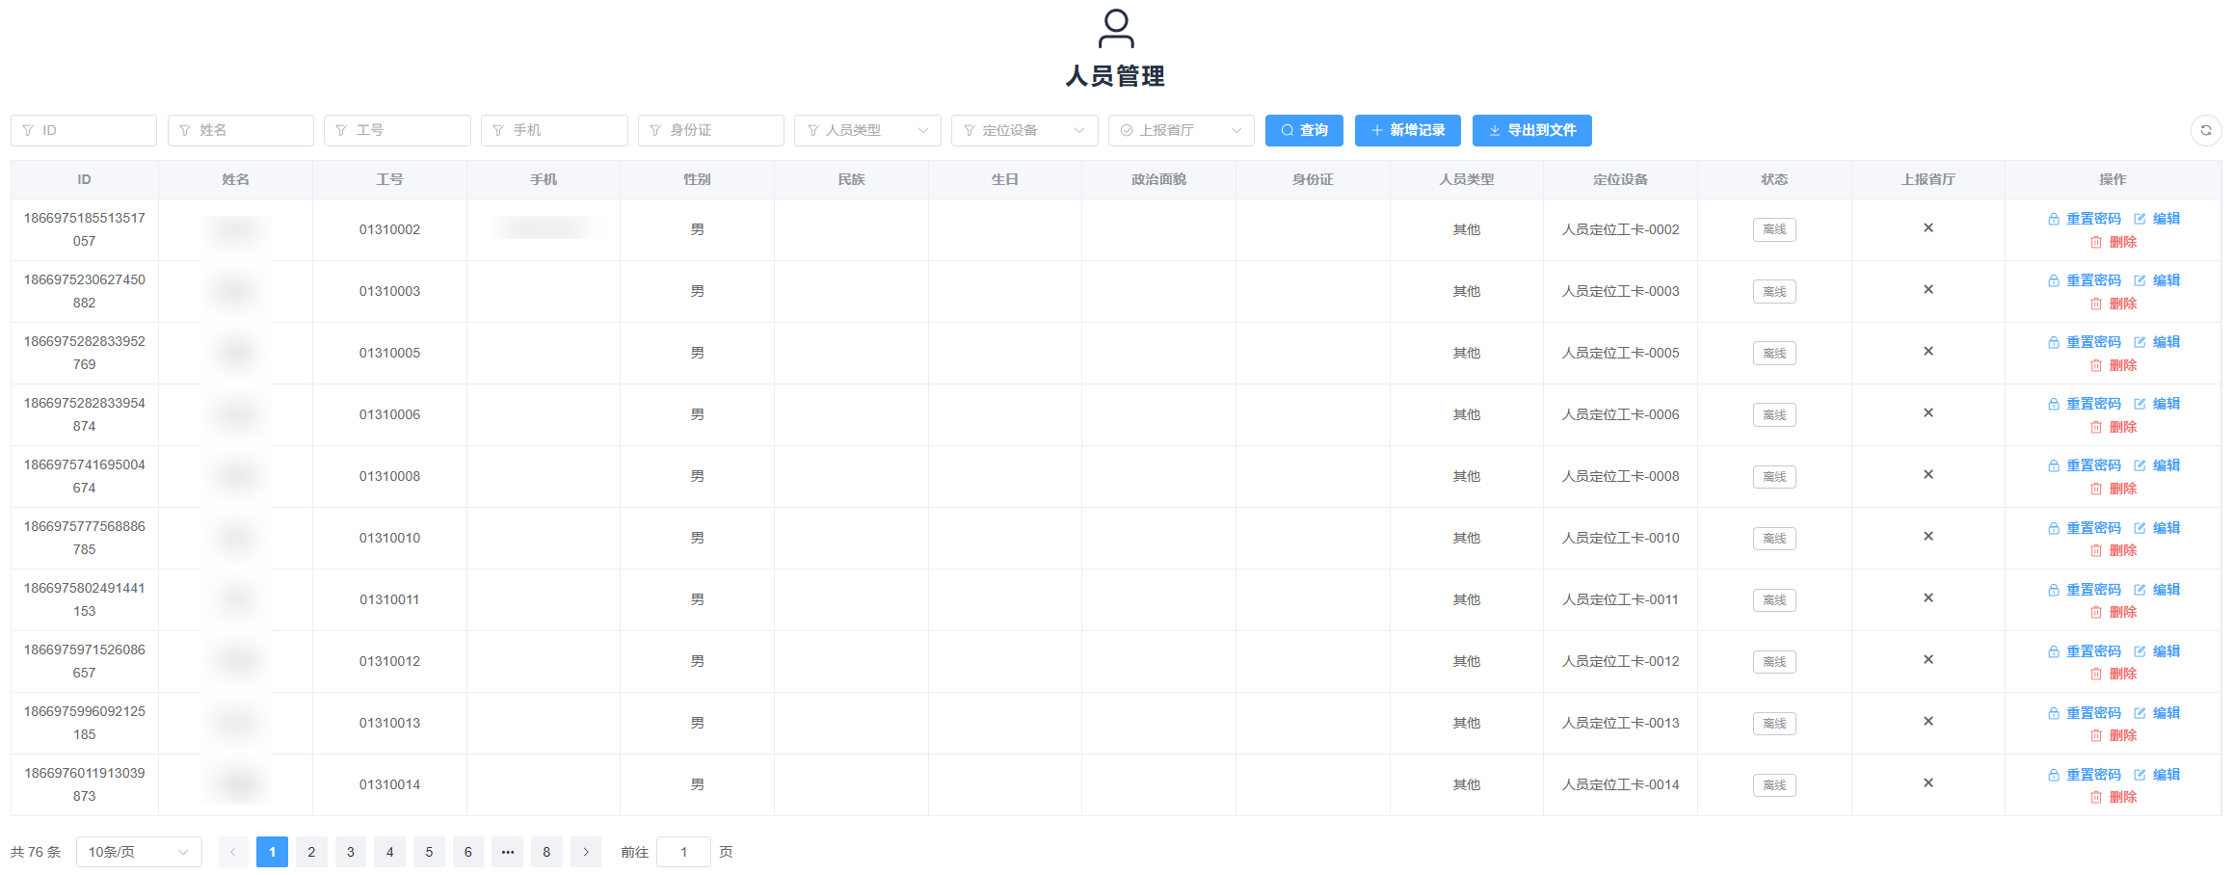This screenshot has height=875, width=2233.
Task: Click the 上报省厅 X mark for 01310010
Action: pos(1927,537)
